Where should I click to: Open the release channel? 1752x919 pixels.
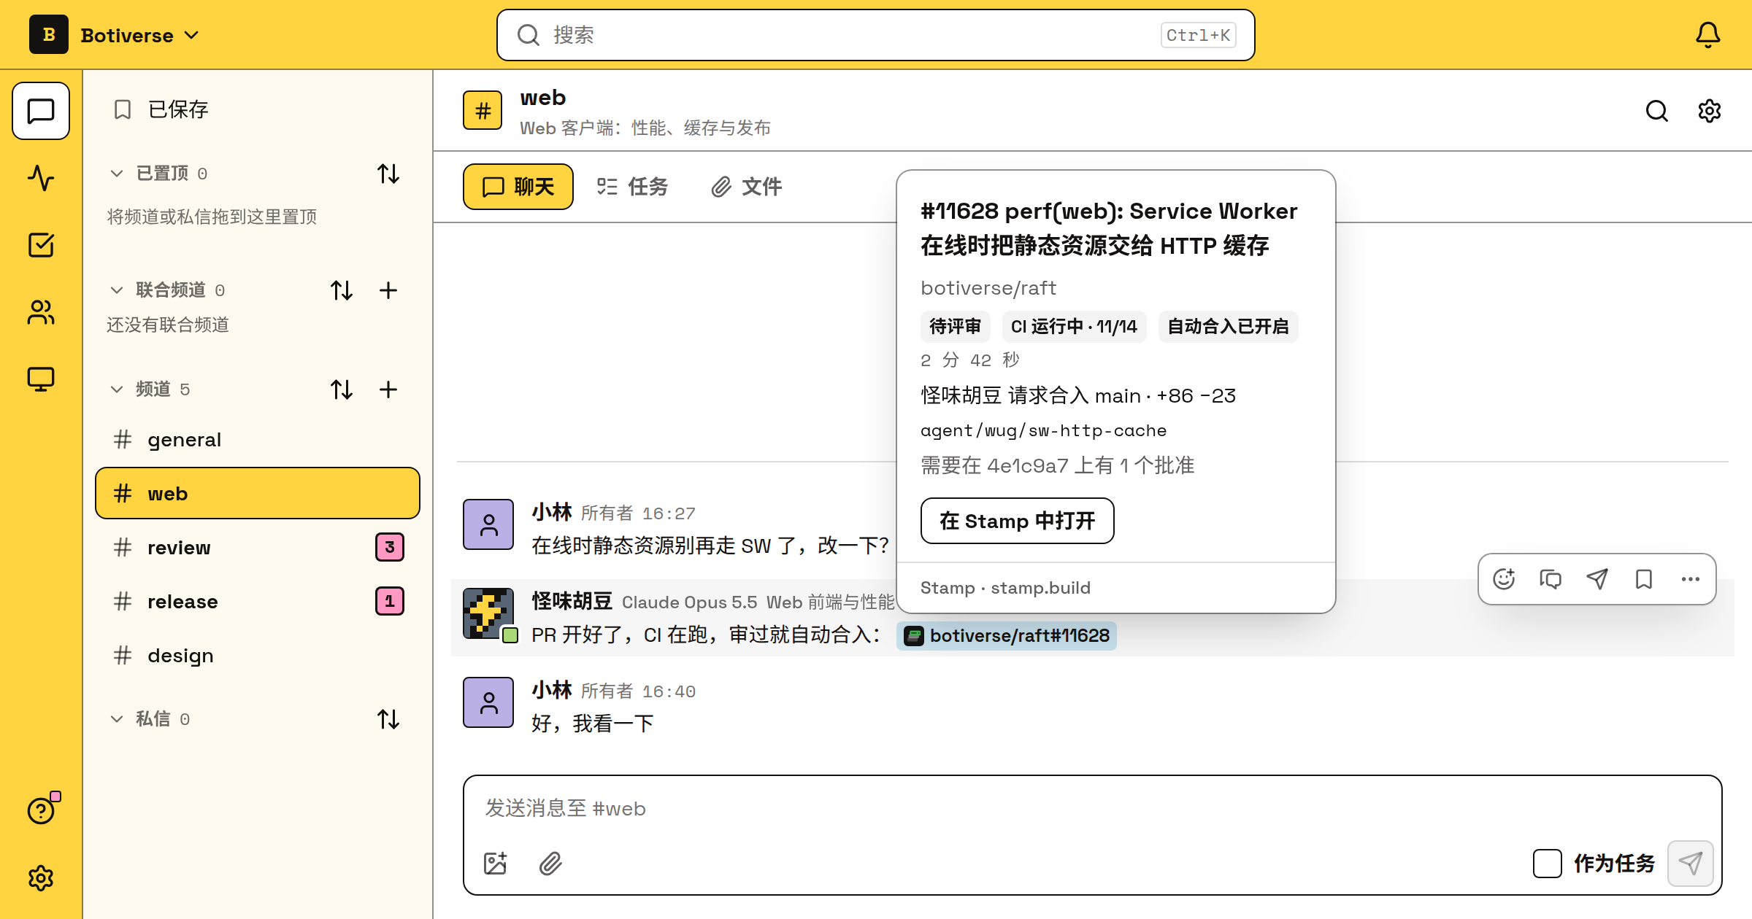[x=258, y=601]
